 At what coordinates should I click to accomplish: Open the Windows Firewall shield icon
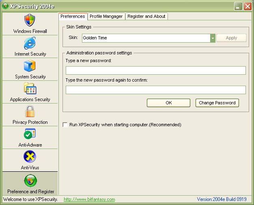point(30,20)
